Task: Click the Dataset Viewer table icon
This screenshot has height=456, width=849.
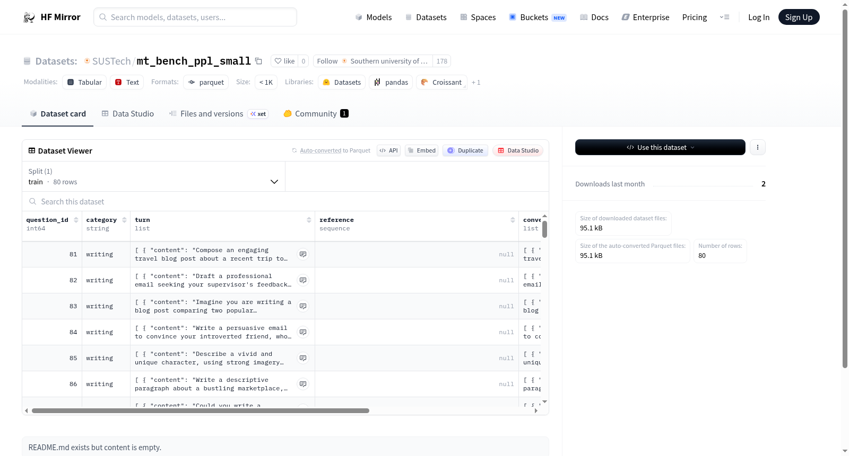Action: [x=32, y=150]
